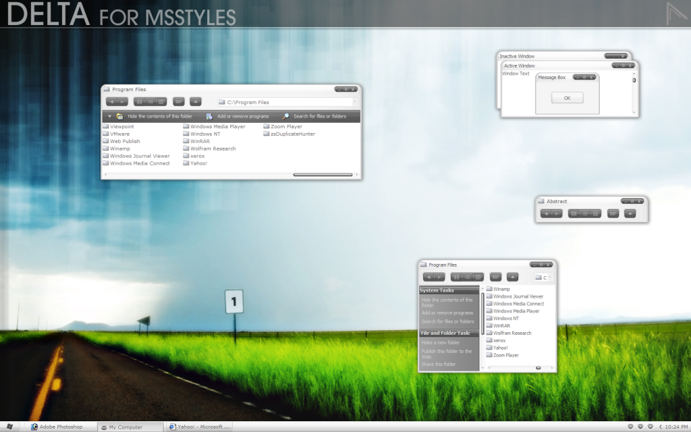
Task: Click the Up folder button in top Program Files window
Action: [196, 102]
